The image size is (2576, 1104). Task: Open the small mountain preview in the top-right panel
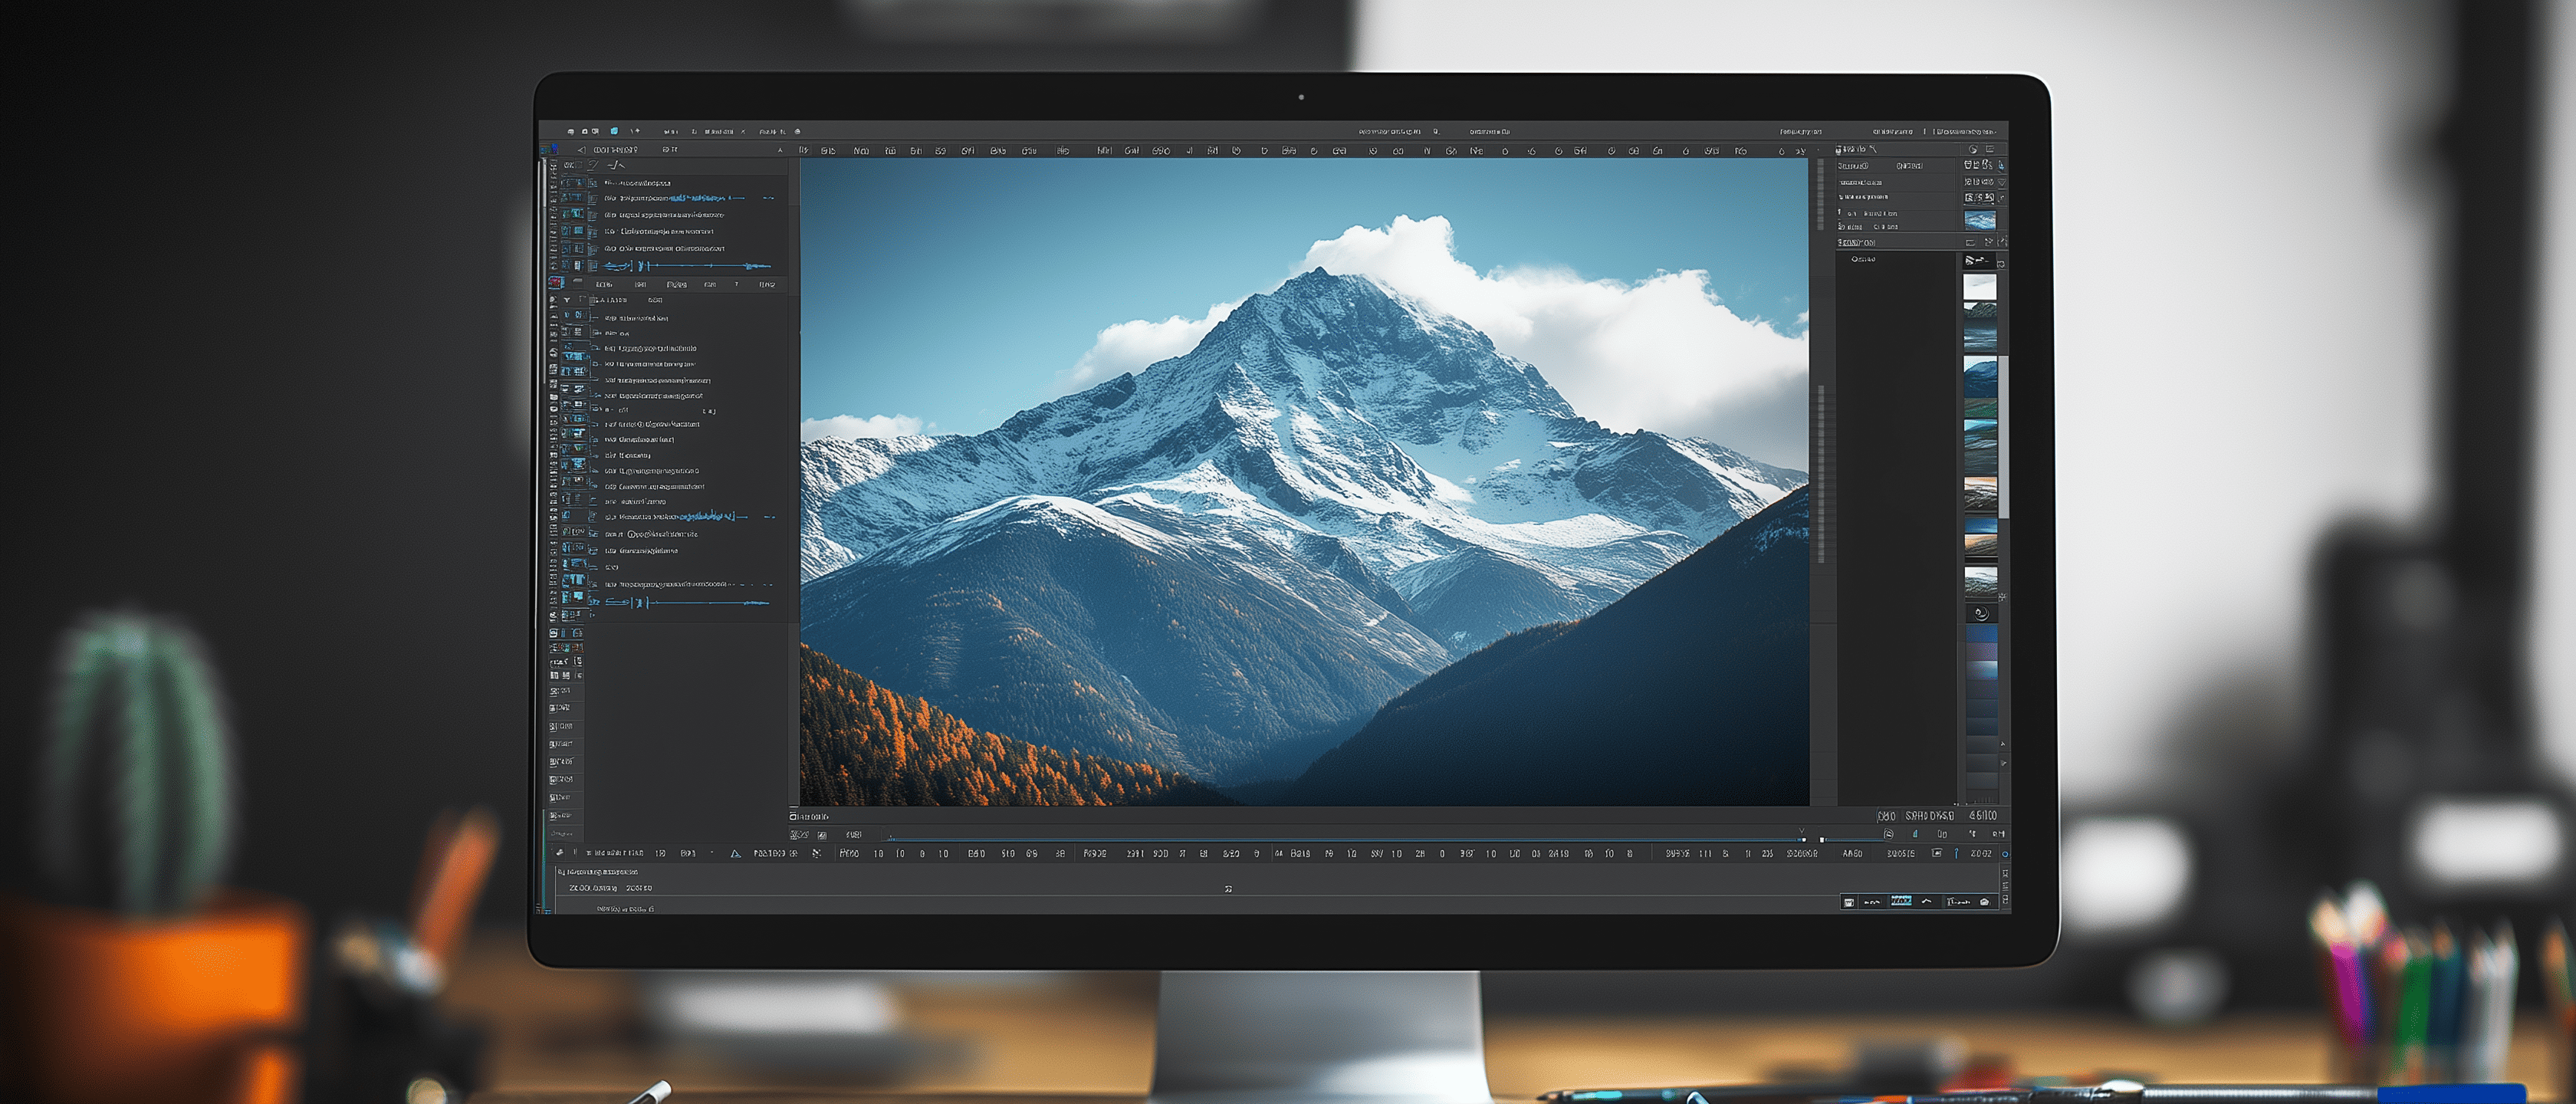coord(1980,220)
